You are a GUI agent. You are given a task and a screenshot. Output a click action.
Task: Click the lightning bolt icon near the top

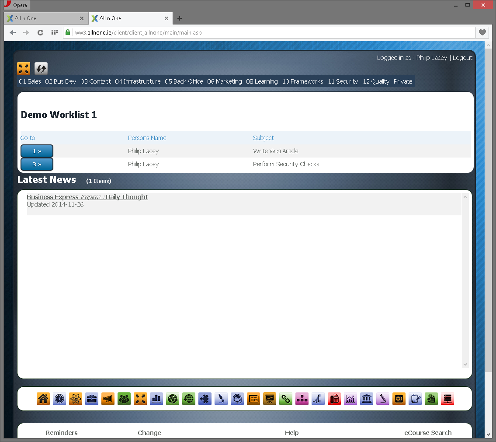pyautogui.click(x=41, y=68)
